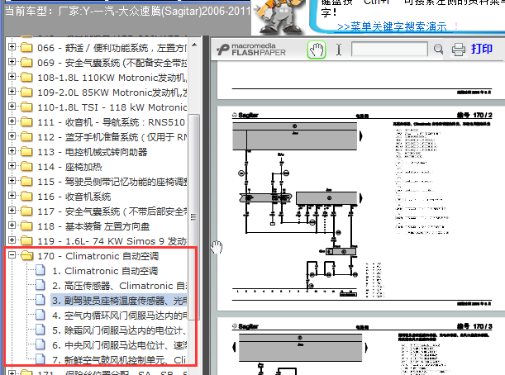
Task: Open item 1. Climatronic 自动空调
Action: tap(105, 271)
